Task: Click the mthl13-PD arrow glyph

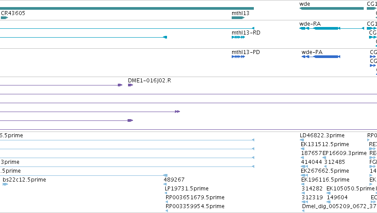Action: click(x=238, y=57)
